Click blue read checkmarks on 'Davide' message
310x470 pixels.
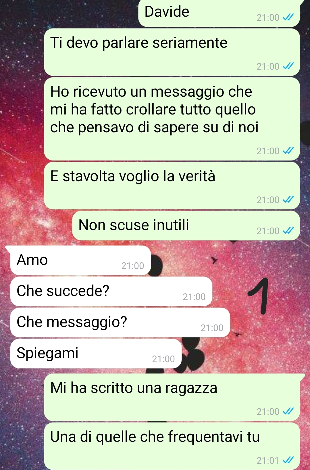pos(288,18)
